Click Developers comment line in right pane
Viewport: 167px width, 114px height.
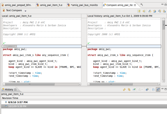click(x=119, y=25)
